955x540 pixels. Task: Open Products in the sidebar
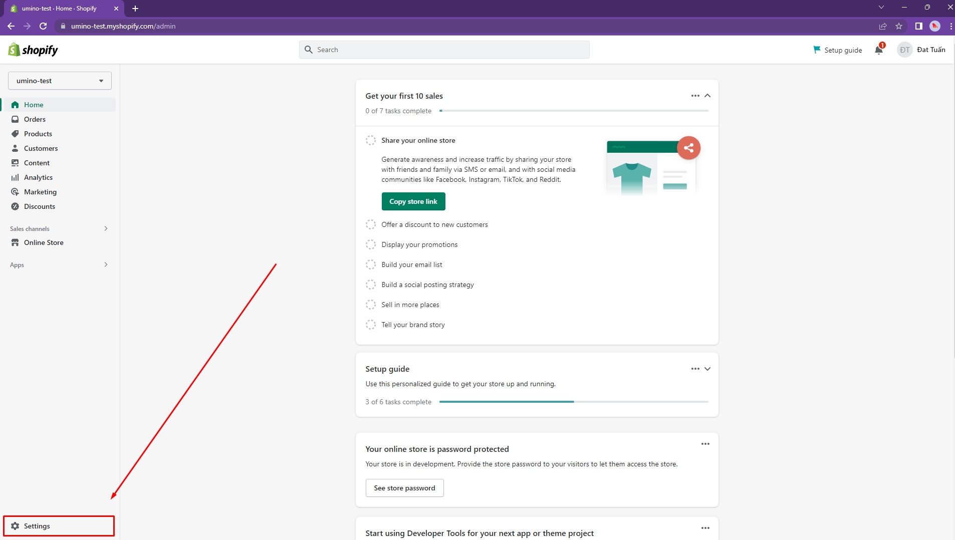tap(38, 134)
